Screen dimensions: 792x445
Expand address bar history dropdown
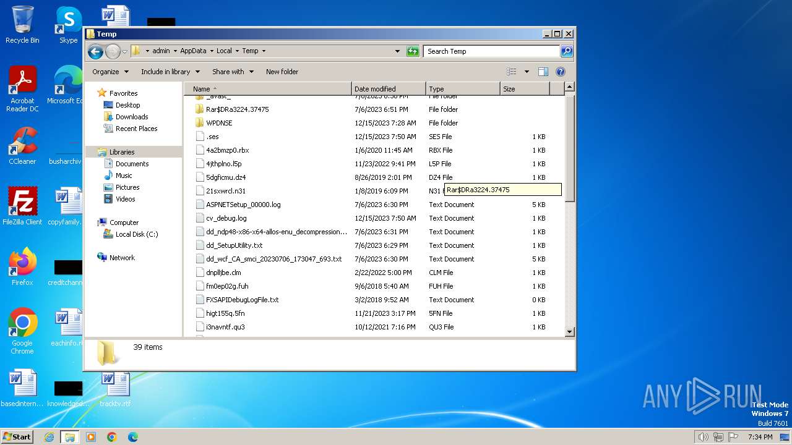point(397,51)
